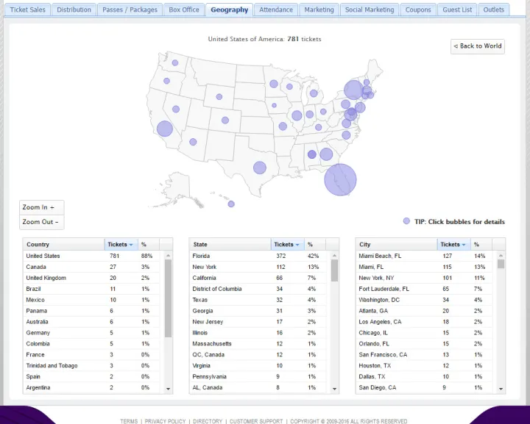Open the PRIVACY POLICY footer link

pyautogui.click(x=166, y=421)
